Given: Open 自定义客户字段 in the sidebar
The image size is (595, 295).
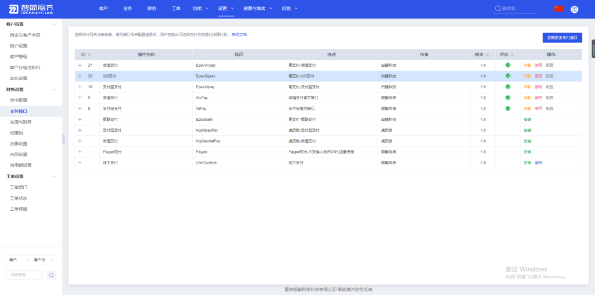Looking at the screenshot, I should 25,35.
